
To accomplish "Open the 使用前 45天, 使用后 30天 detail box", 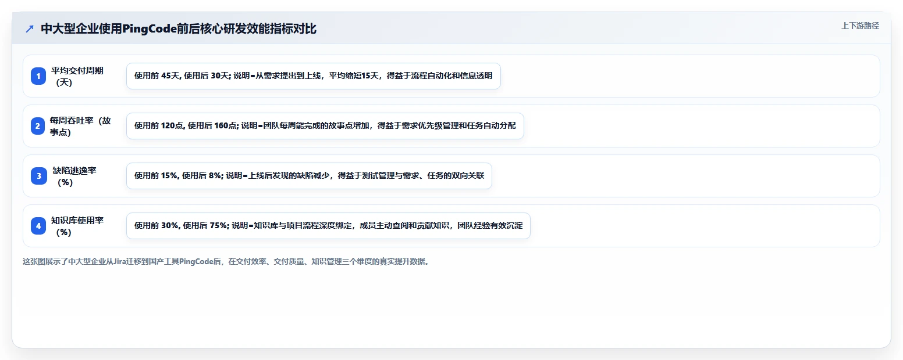I will point(314,76).
